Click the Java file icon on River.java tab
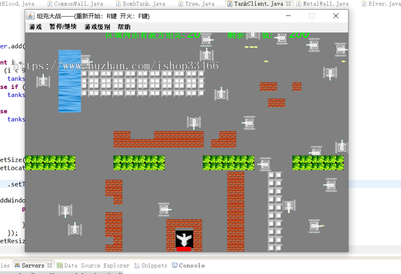401x274 pixels. pyautogui.click(x=364, y=4)
